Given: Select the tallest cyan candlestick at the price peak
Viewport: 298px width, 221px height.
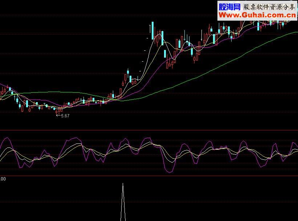Looking at the screenshot, I should point(152,30).
